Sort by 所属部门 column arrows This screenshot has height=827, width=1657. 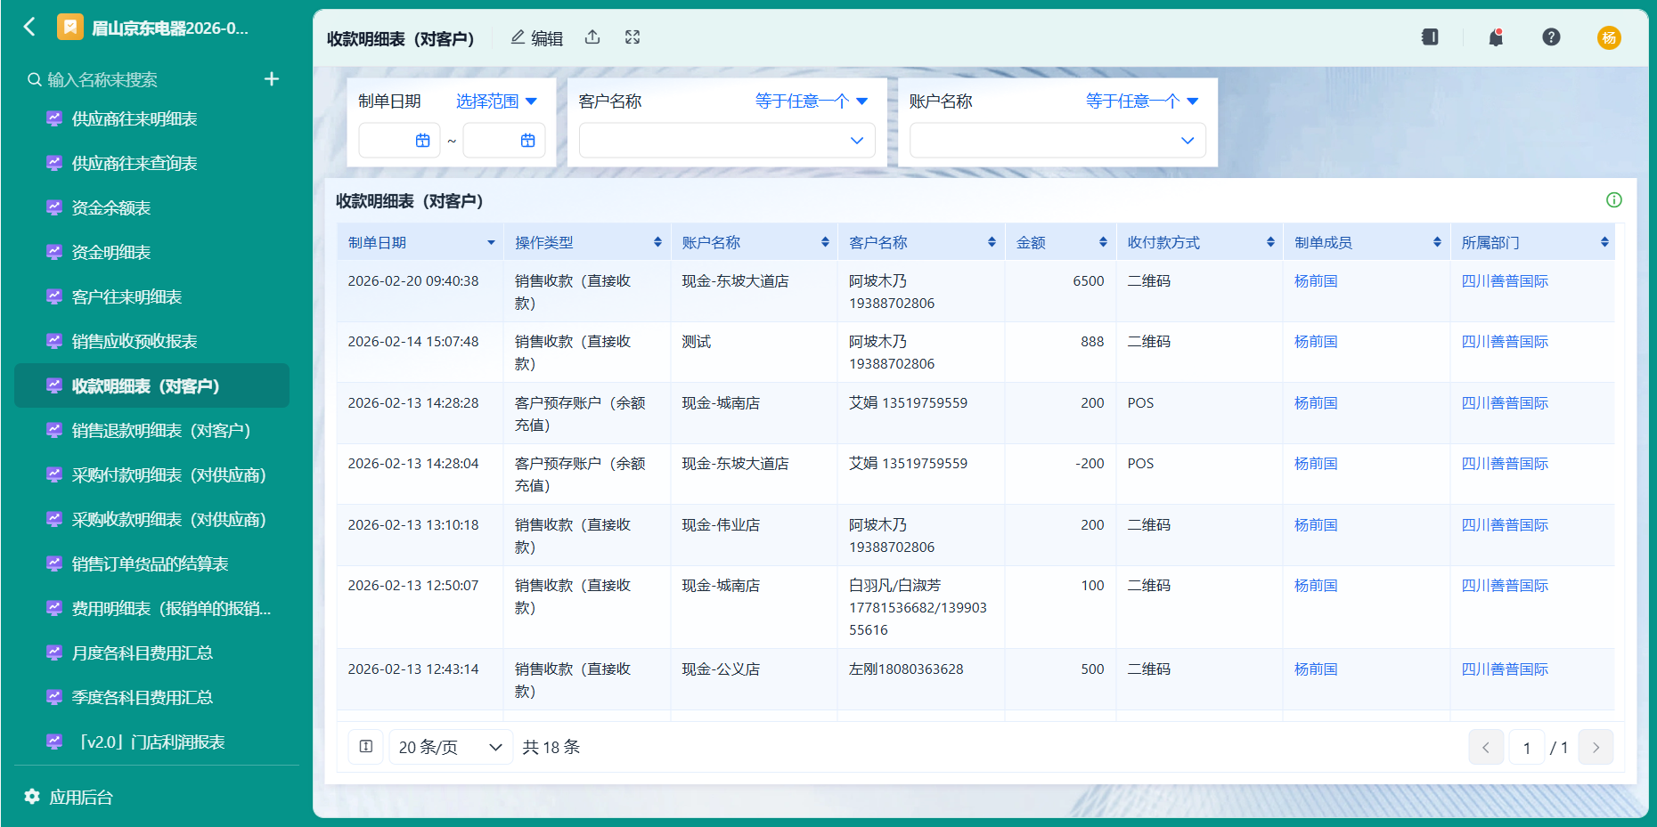[x=1604, y=242]
